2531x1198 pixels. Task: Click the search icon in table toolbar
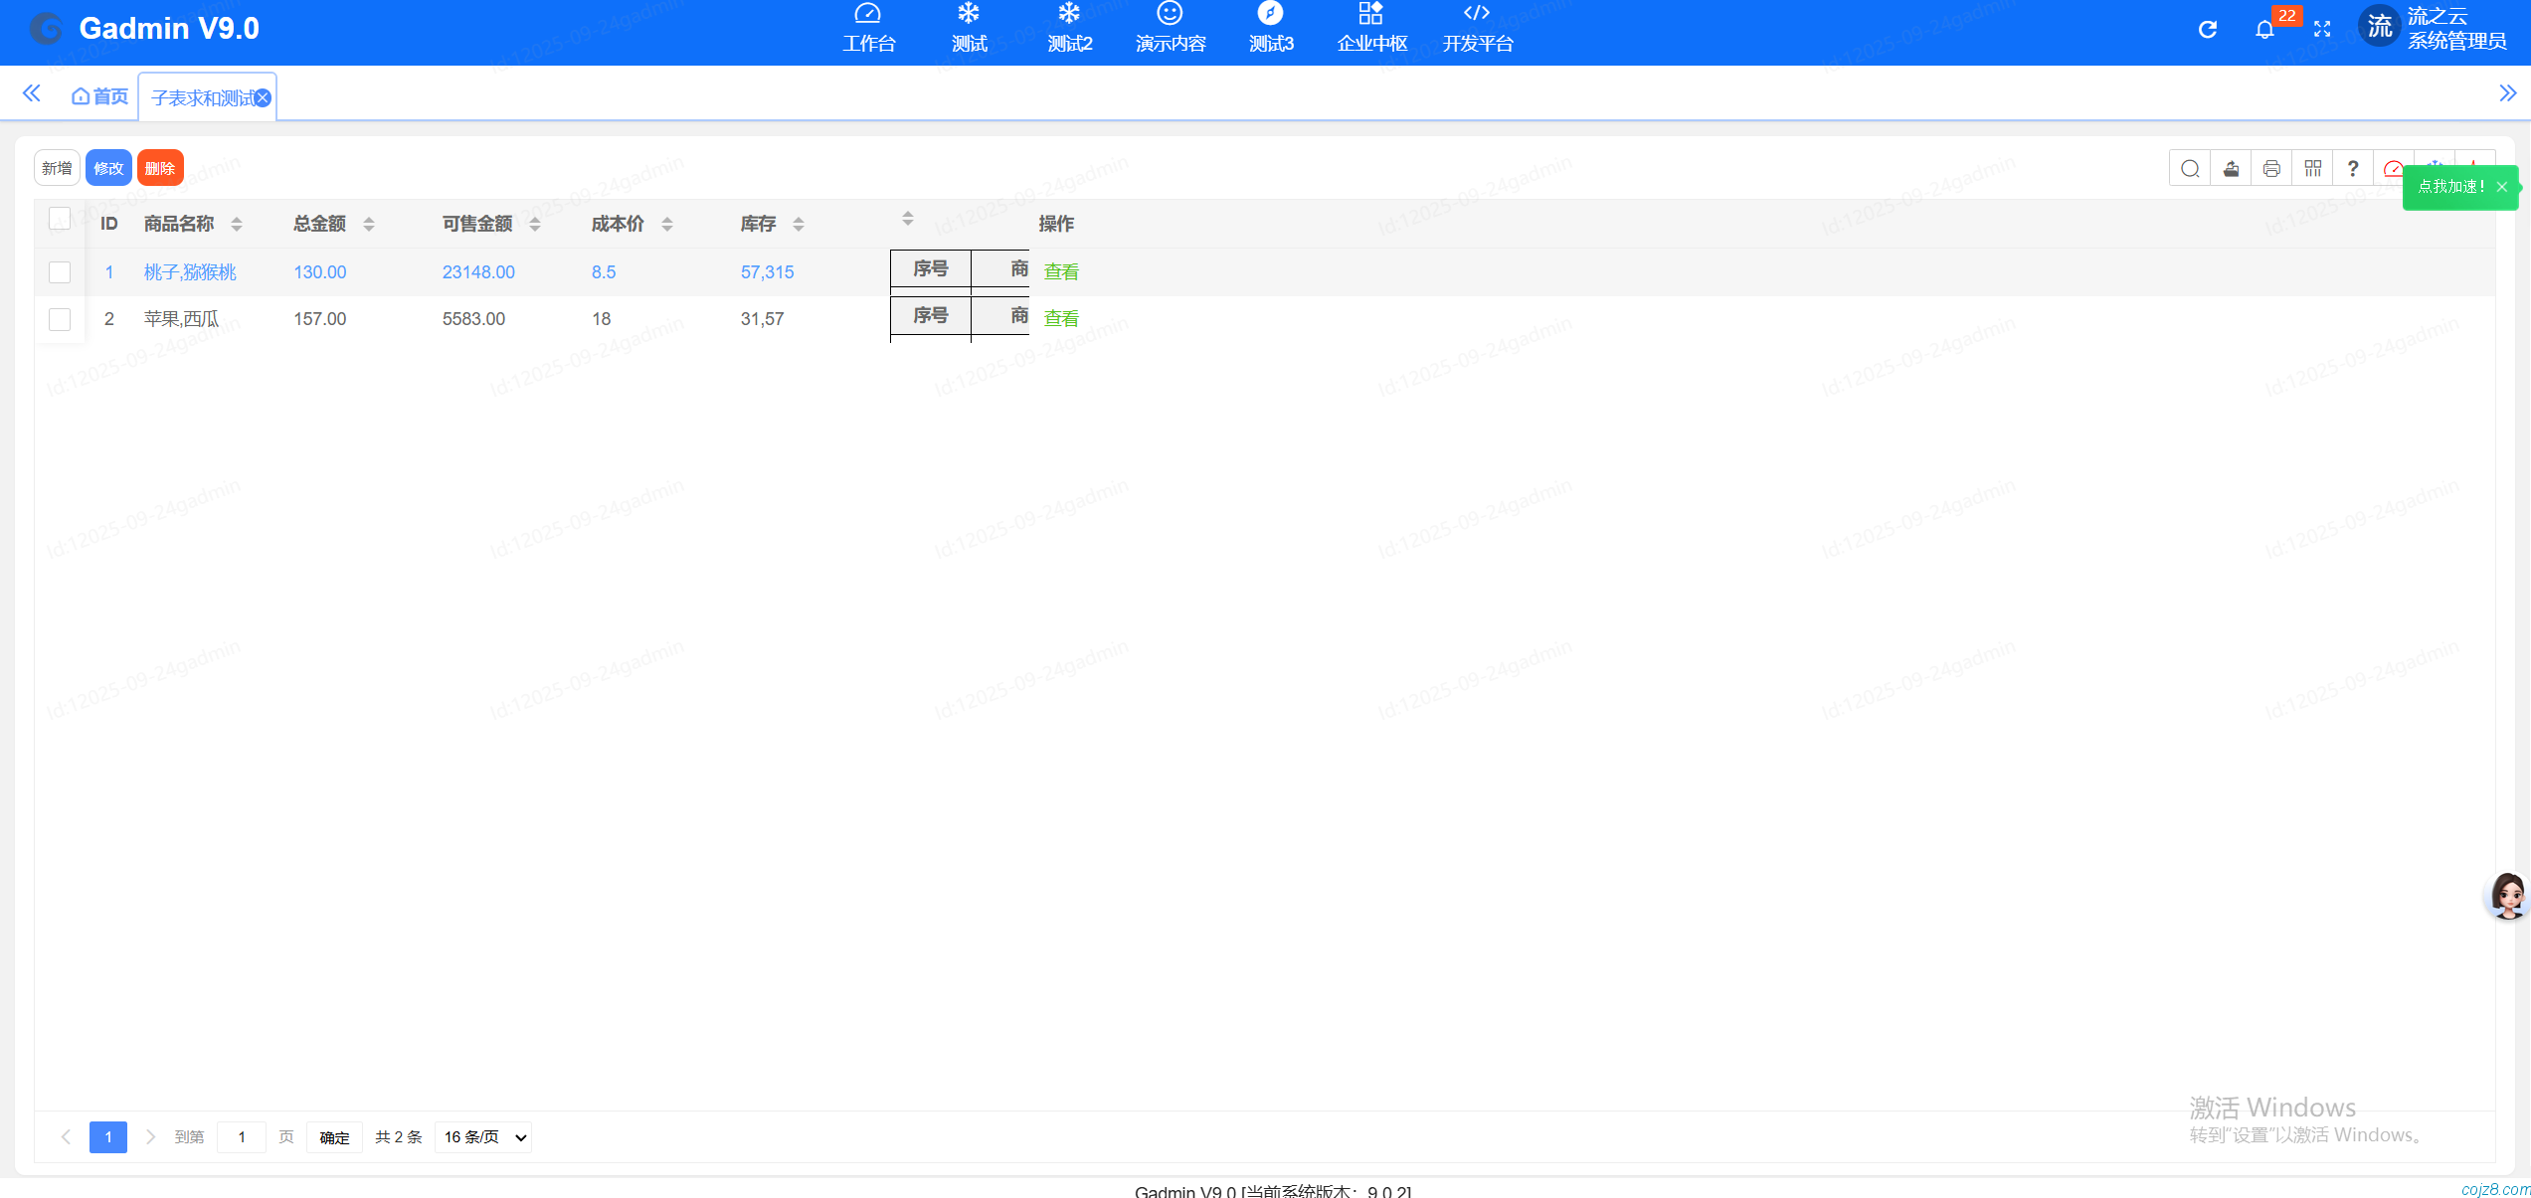tap(2189, 169)
